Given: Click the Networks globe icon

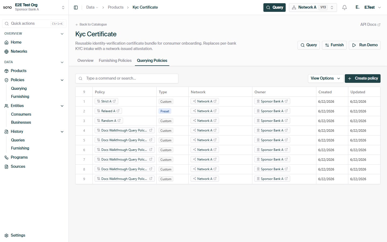Looking at the screenshot, I should point(6,52).
